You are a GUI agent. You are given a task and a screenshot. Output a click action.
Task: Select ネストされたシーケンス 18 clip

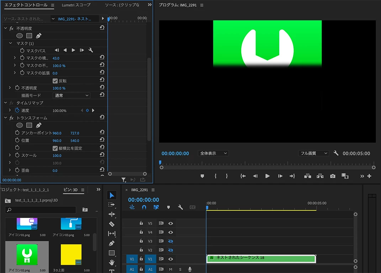coord(261,258)
